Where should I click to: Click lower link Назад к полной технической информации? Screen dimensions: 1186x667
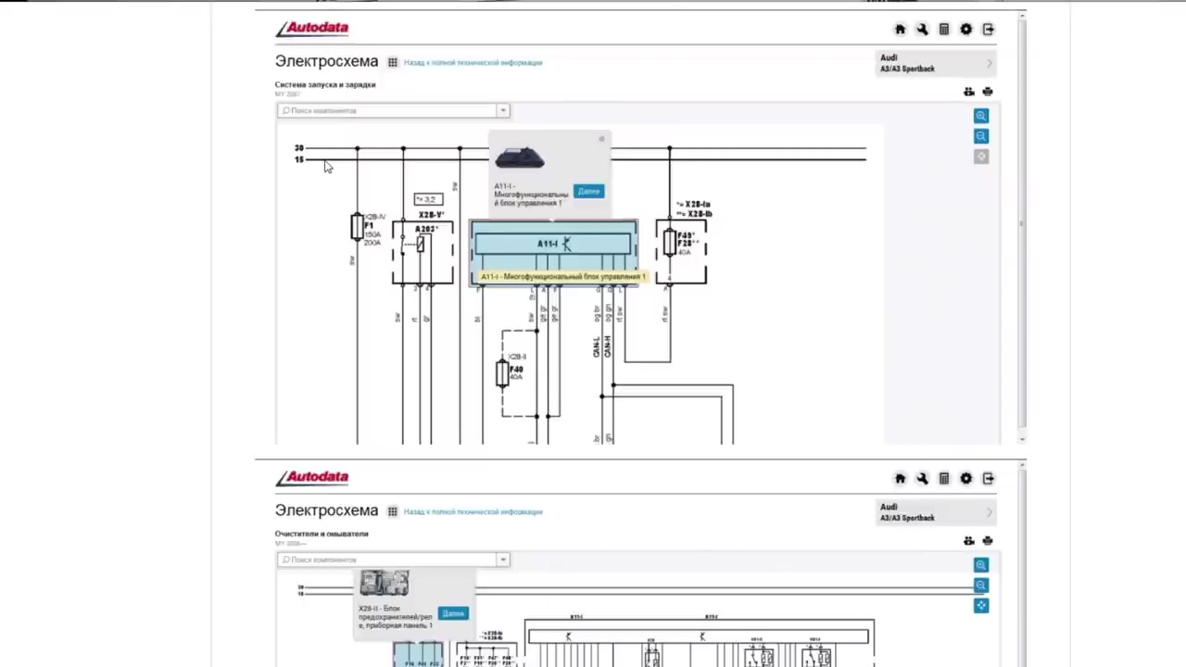point(473,512)
